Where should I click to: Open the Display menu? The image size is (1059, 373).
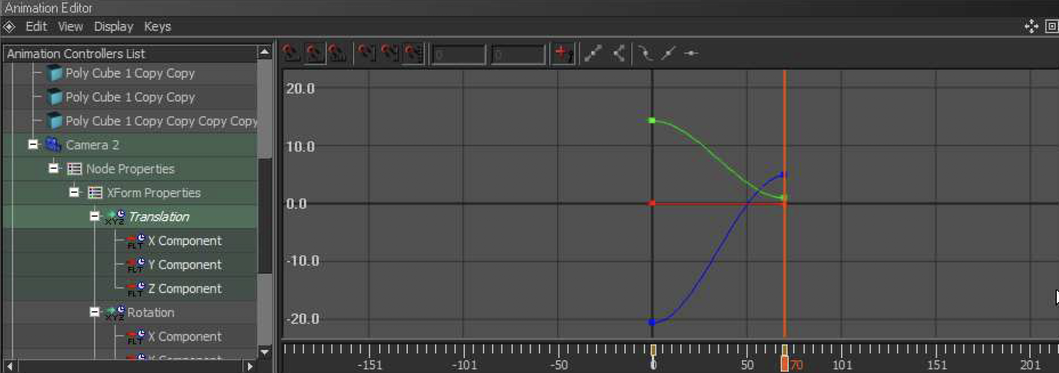[113, 26]
